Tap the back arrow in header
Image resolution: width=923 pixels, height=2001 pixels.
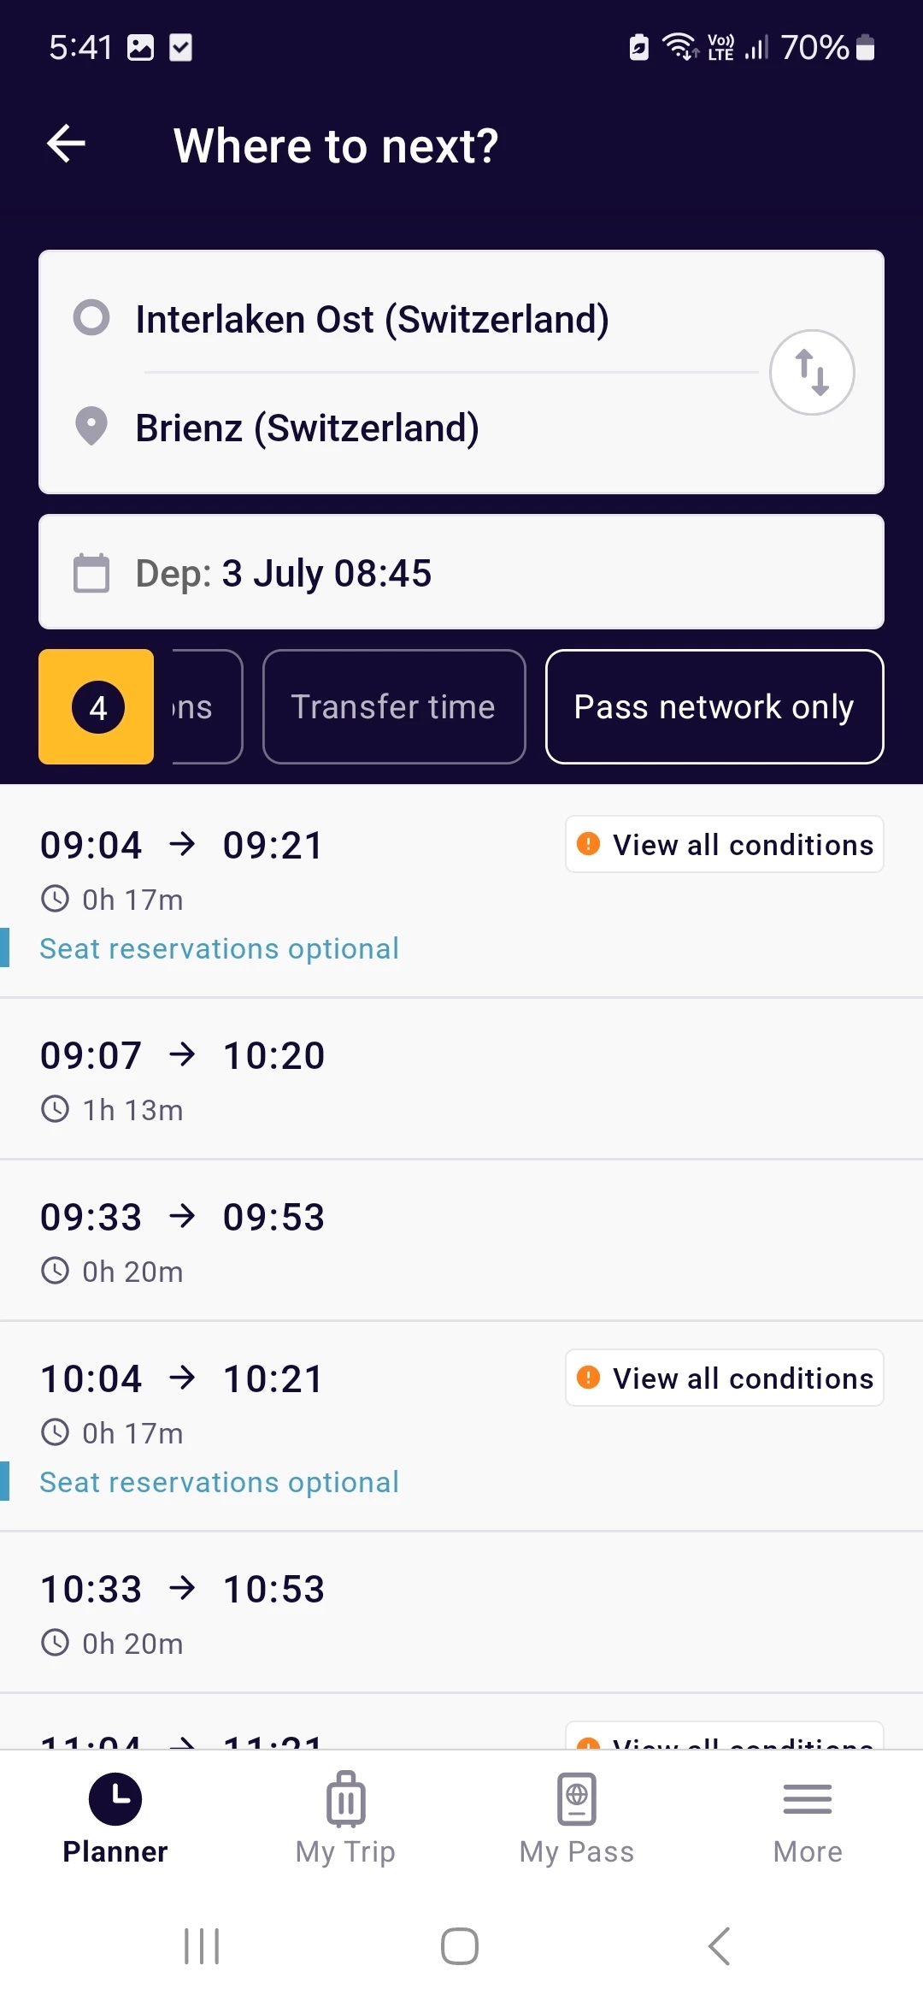pyautogui.click(x=67, y=144)
